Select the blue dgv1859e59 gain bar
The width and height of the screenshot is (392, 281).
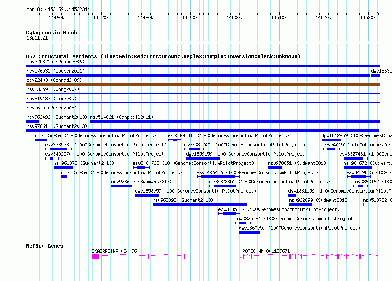203,158
